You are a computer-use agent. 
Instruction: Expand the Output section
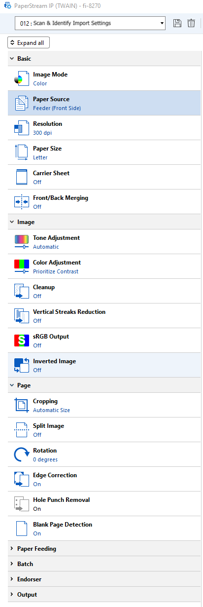coord(12,594)
